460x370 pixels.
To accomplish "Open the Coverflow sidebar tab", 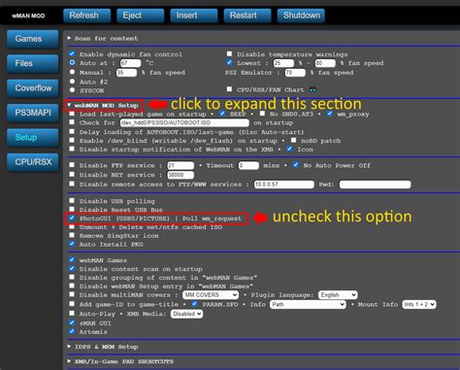I will click(x=33, y=88).
